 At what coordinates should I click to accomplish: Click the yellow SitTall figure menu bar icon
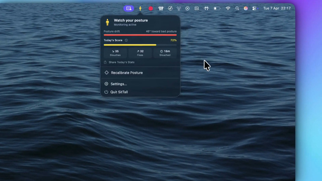(x=140, y=8)
